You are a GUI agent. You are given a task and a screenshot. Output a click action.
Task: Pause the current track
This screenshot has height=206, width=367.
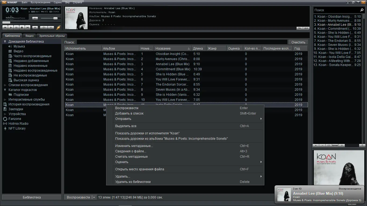tap(16, 27)
